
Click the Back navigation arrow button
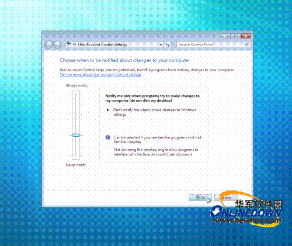pos(48,44)
